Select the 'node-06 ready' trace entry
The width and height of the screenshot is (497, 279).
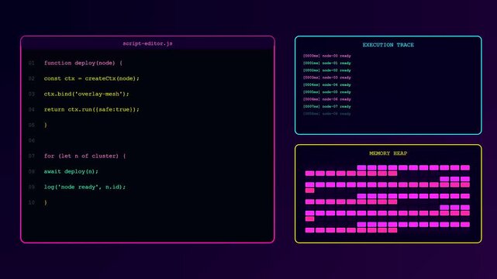click(326, 99)
